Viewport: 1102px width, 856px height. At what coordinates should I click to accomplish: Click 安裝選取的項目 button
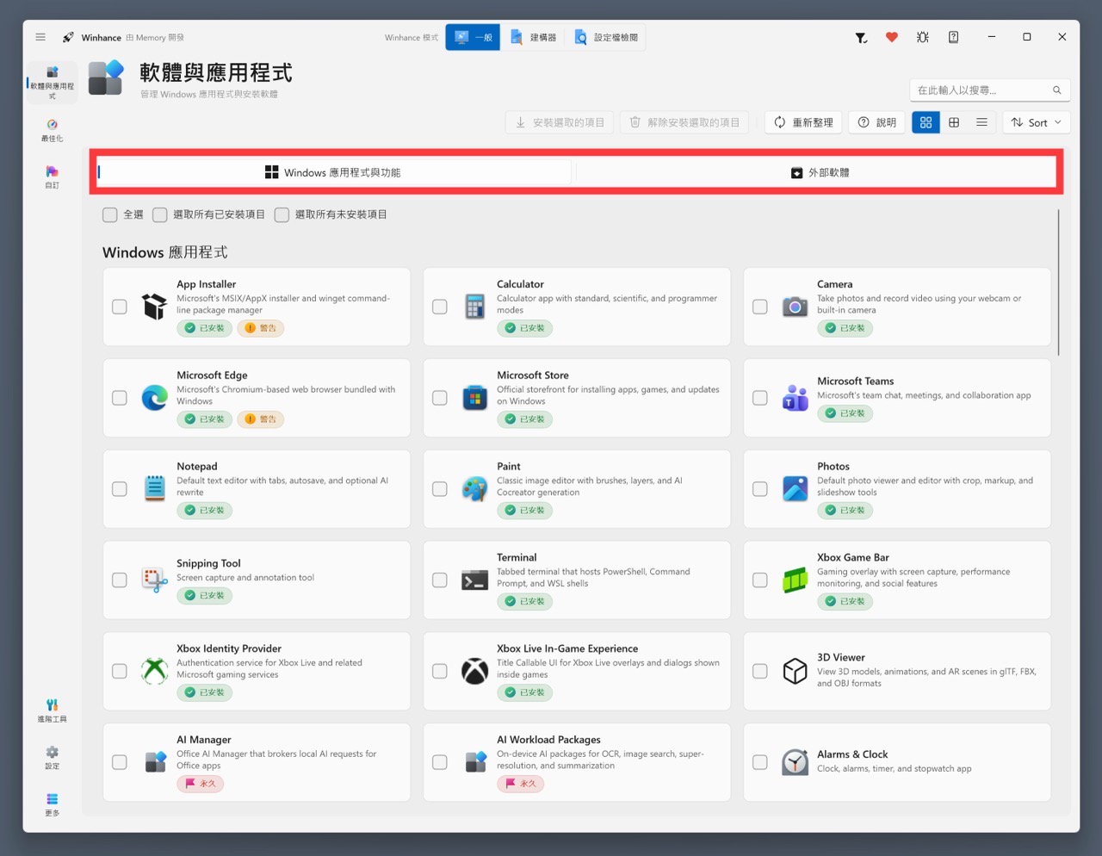pyautogui.click(x=560, y=122)
